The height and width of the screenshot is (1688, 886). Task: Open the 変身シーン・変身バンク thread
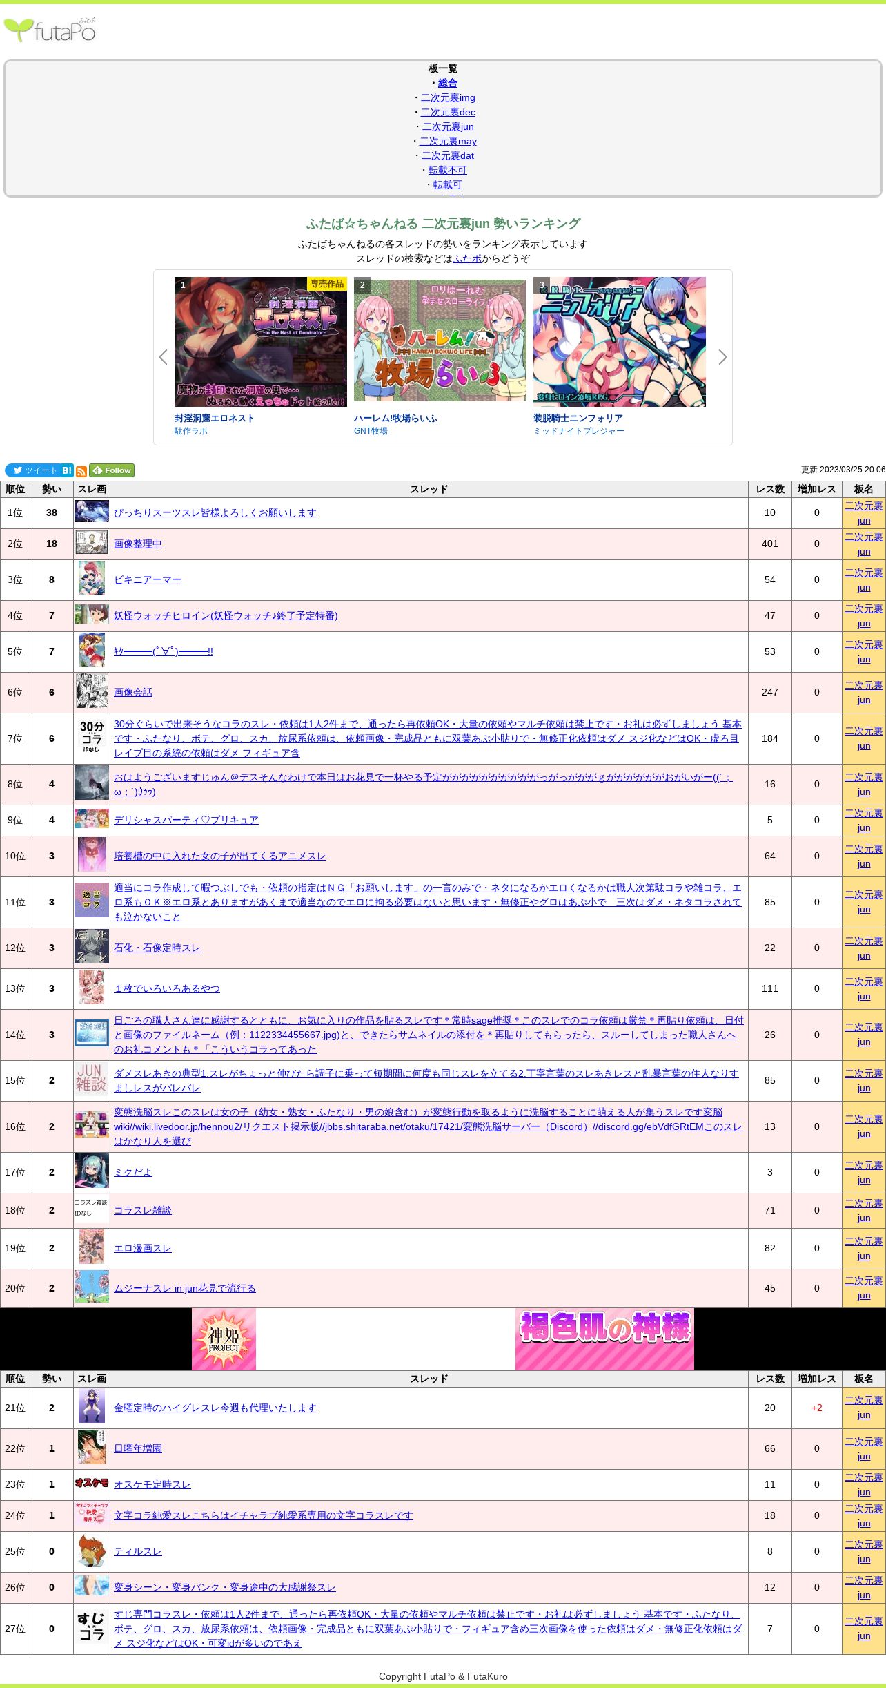(x=225, y=1587)
